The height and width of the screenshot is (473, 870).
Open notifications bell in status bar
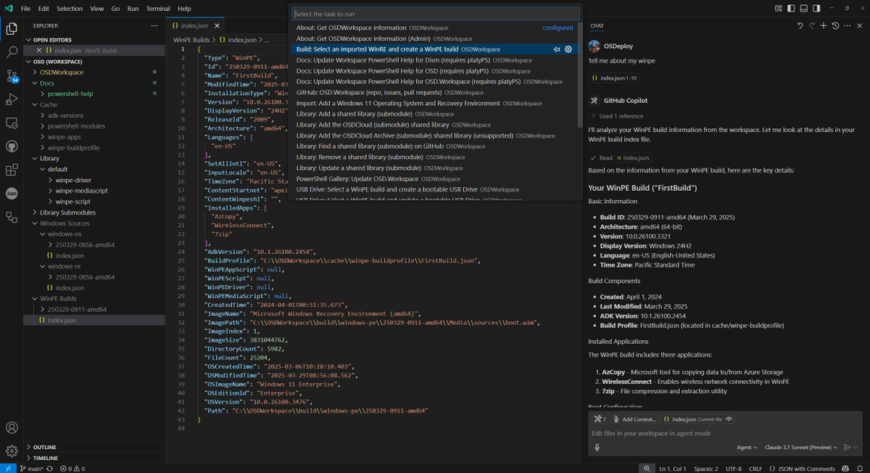point(861,469)
